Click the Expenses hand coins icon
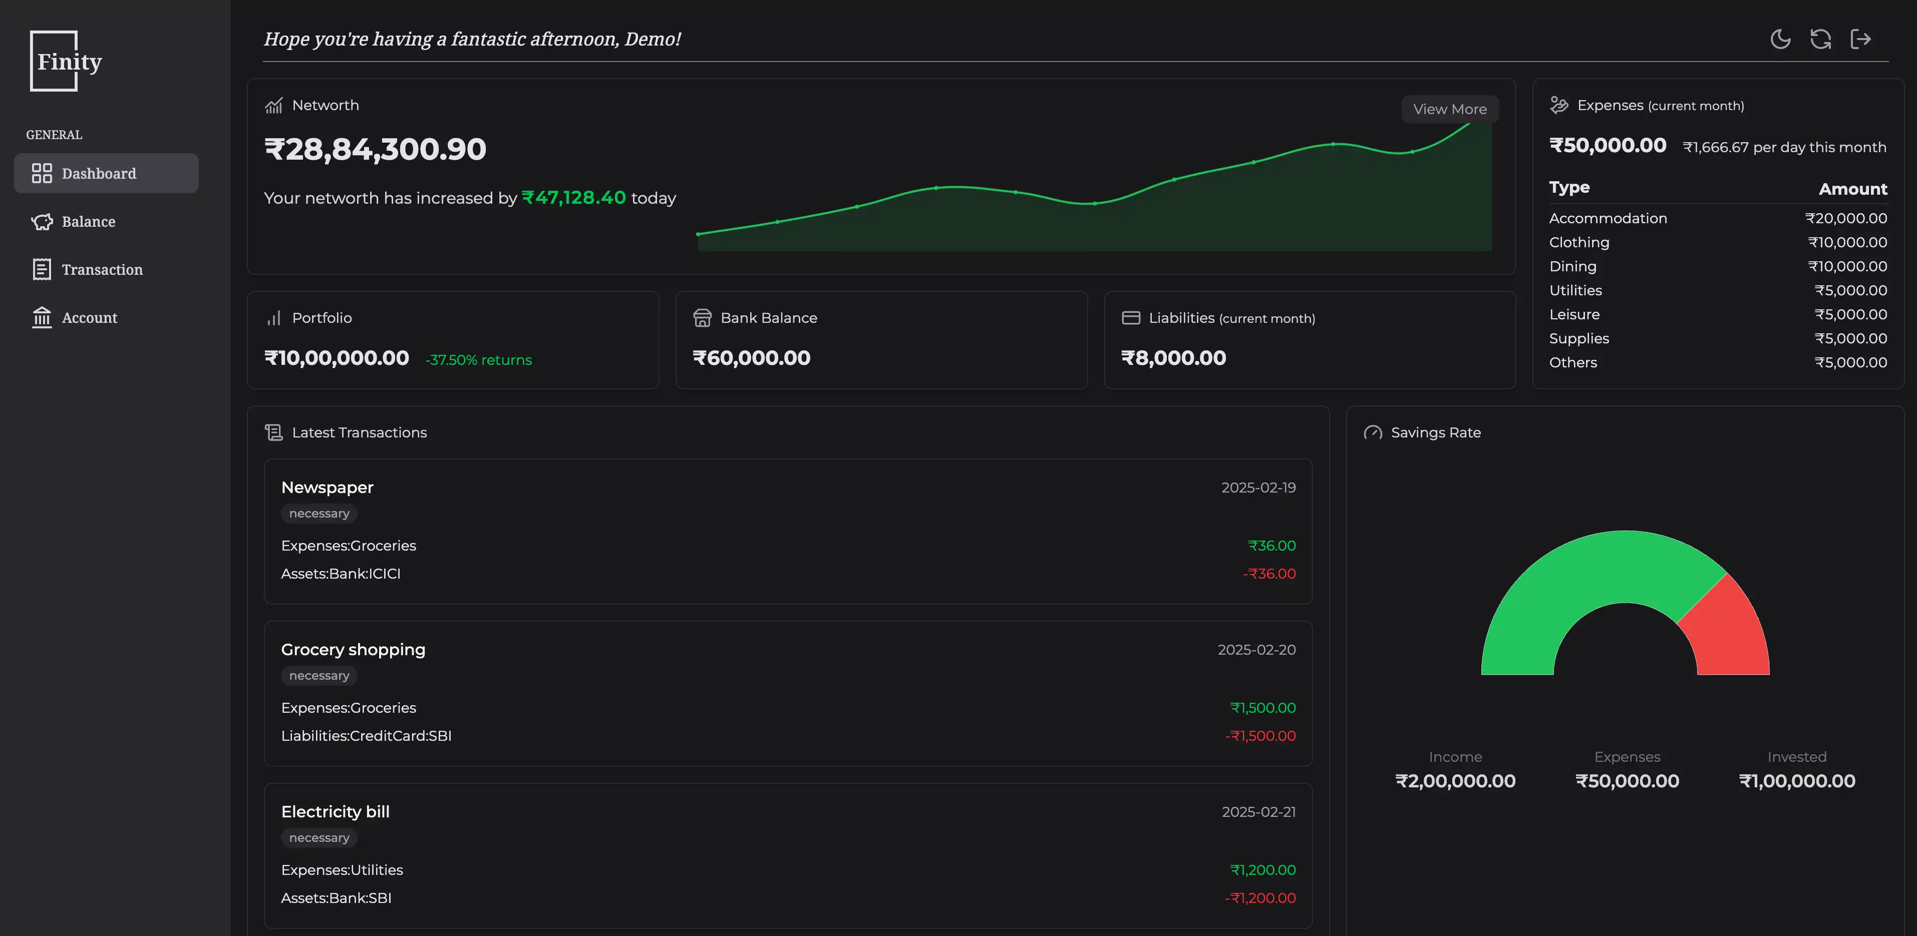 [1559, 106]
